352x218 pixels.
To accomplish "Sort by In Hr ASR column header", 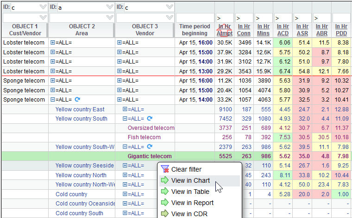I will pos(302,30).
